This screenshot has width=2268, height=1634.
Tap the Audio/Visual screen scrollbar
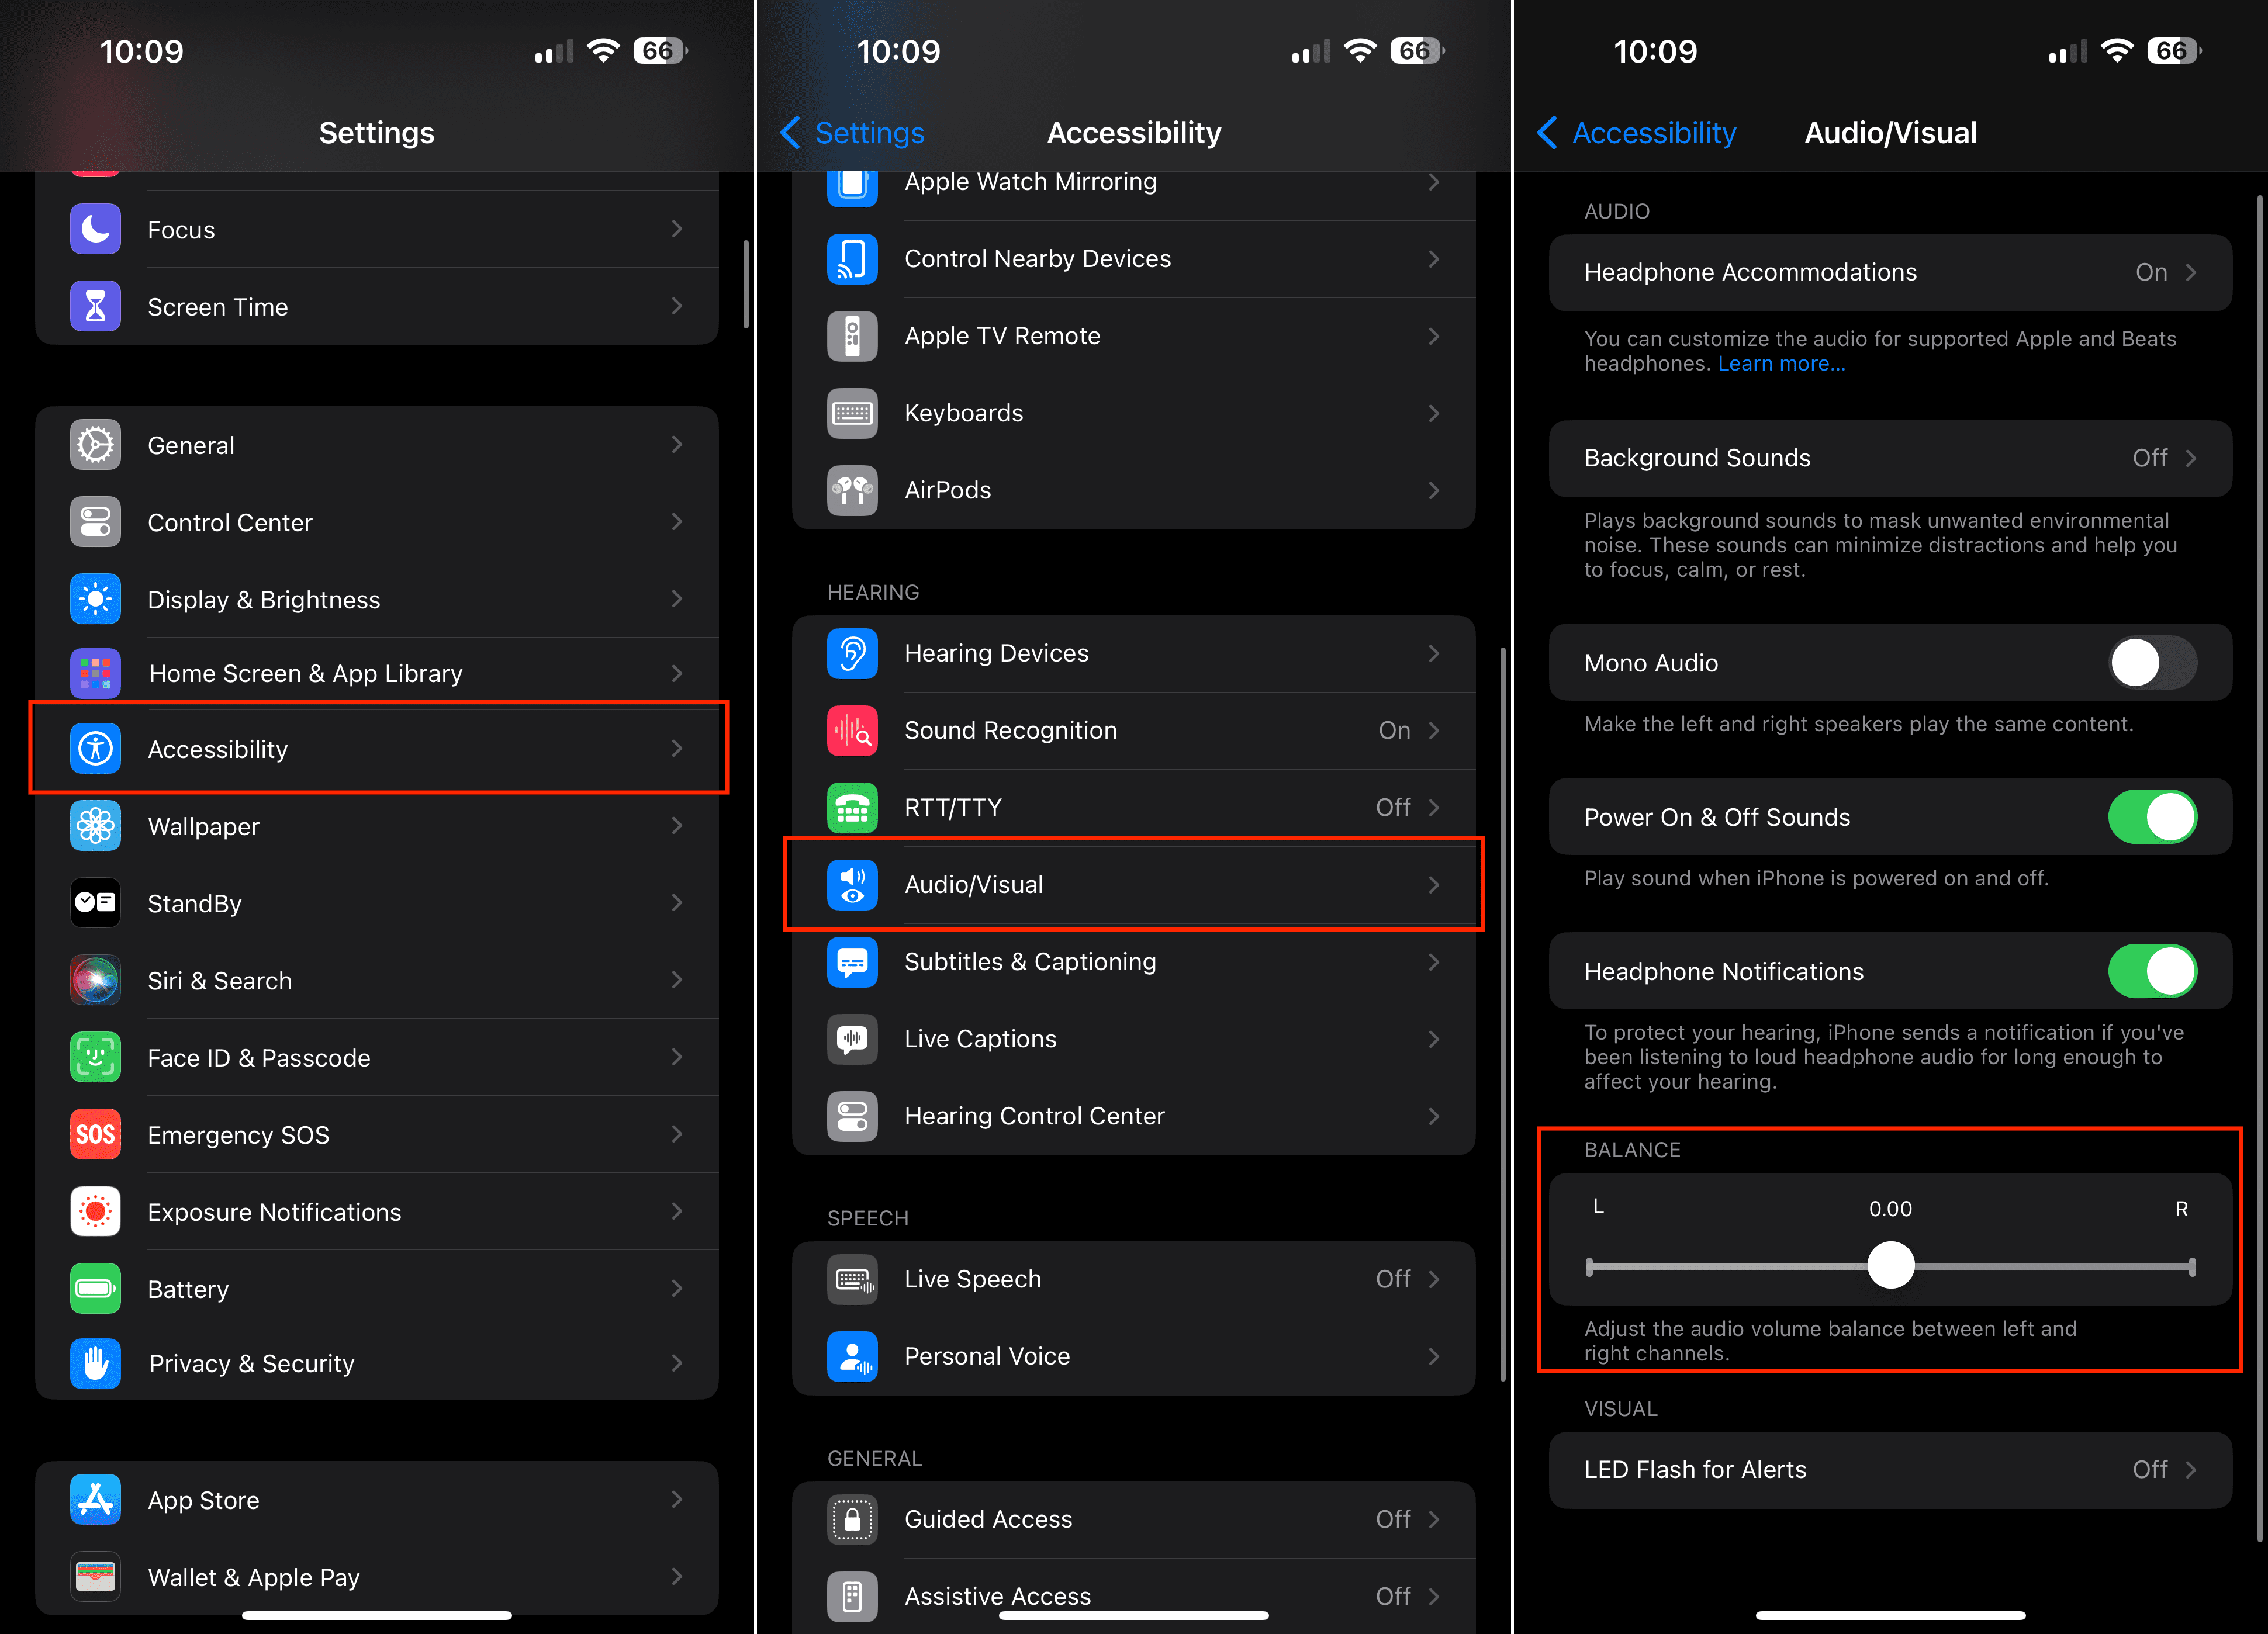(2260, 868)
